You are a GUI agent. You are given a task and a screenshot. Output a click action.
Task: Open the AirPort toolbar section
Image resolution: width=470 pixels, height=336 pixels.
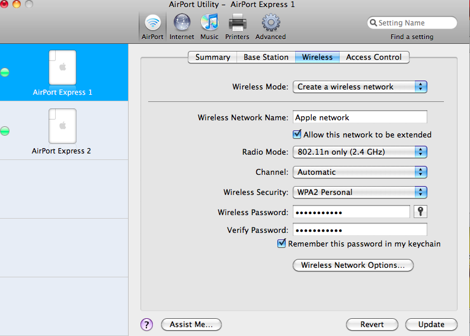click(152, 27)
